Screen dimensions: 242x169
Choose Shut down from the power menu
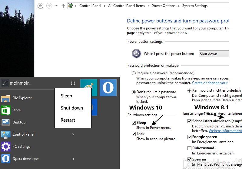coord(72,108)
